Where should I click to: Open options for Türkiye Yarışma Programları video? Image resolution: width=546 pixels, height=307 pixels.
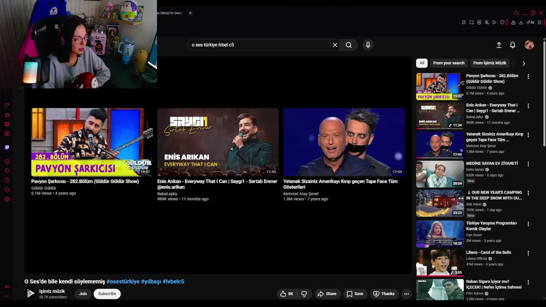pos(528,224)
